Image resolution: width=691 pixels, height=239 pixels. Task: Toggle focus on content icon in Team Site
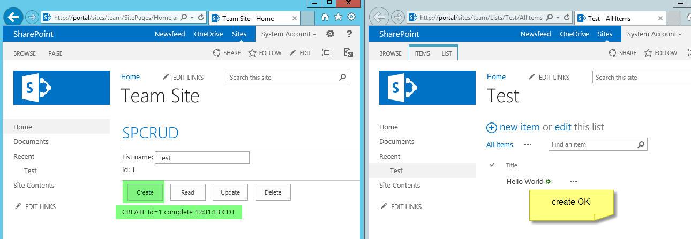[x=327, y=53]
